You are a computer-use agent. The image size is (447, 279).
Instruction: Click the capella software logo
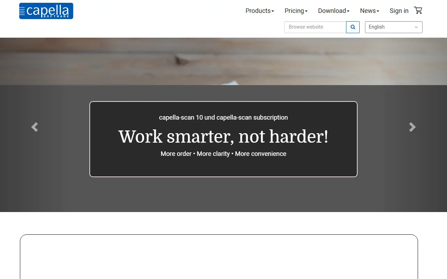pyautogui.click(x=46, y=11)
